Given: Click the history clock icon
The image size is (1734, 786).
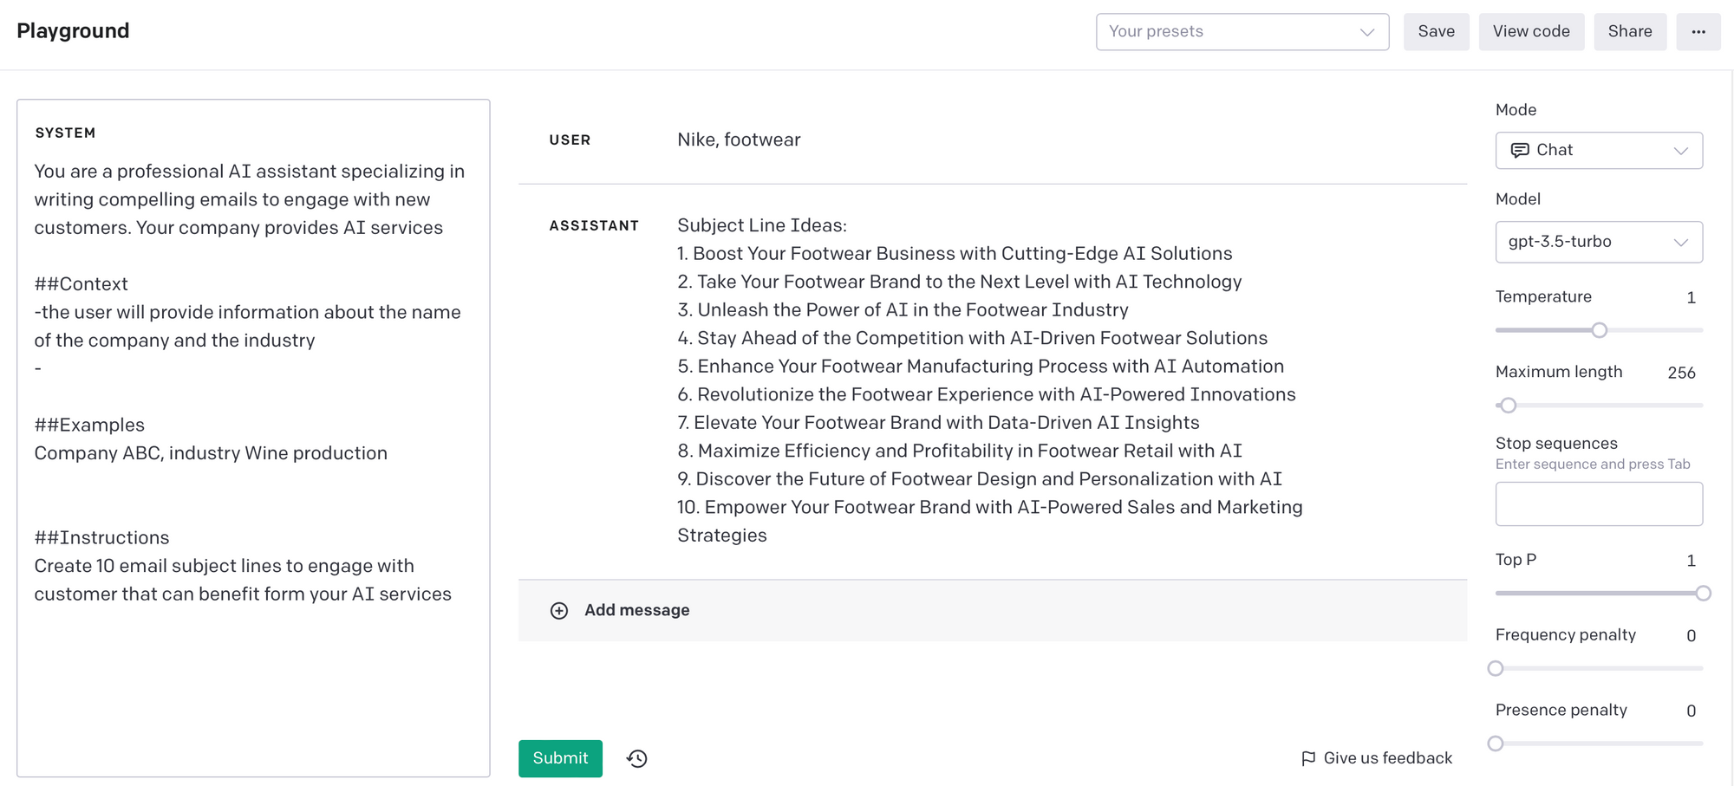Looking at the screenshot, I should click(637, 758).
